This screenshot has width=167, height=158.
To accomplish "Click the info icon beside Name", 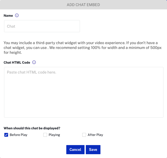I will pyautogui.click(x=17, y=15).
